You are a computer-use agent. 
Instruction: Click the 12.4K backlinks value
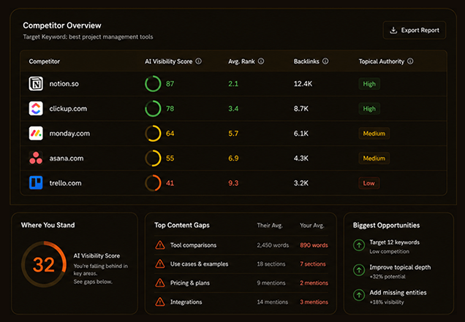coord(303,84)
